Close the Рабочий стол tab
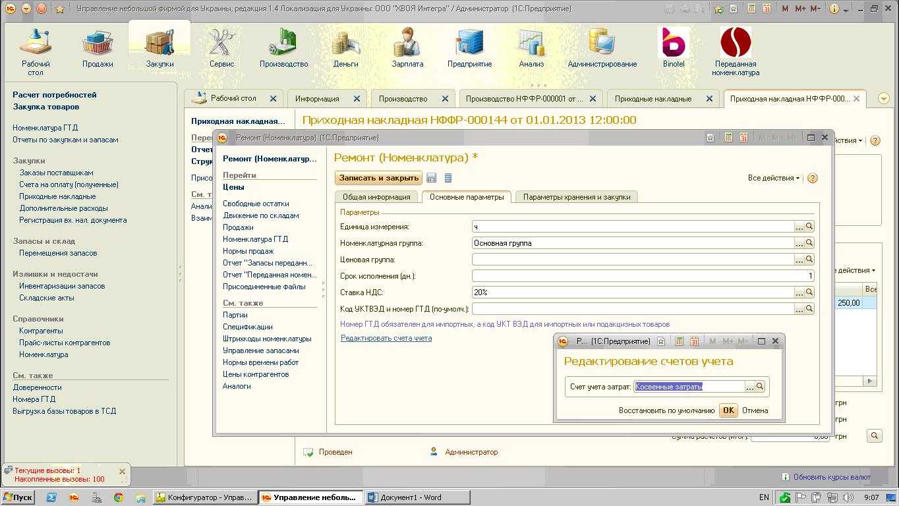The height and width of the screenshot is (506, 899). coord(273,98)
